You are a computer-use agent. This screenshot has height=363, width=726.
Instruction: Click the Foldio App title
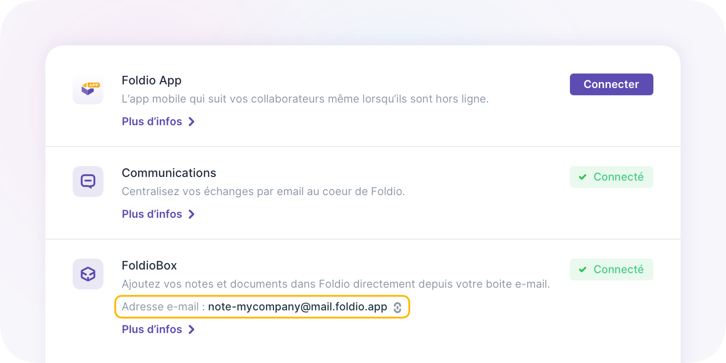[152, 80]
